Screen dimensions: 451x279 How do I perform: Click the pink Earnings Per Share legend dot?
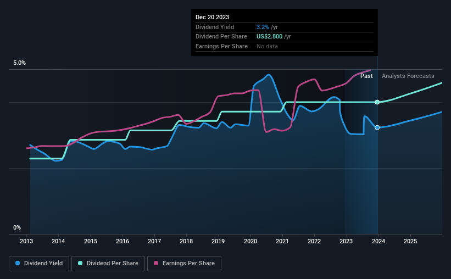click(x=156, y=263)
